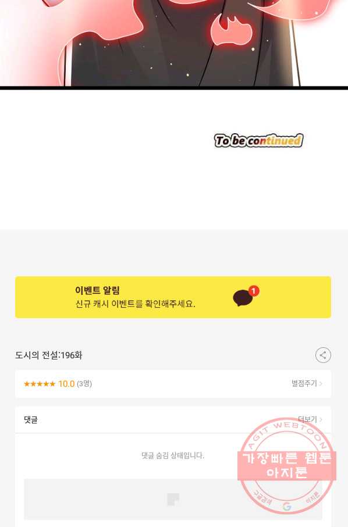
Task: Click the 댓글 숨김 상태입니다 message
Action: point(173,455)
